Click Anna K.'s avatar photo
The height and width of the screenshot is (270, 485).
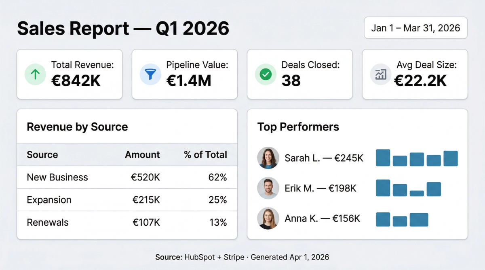click(x=268, y=218)
